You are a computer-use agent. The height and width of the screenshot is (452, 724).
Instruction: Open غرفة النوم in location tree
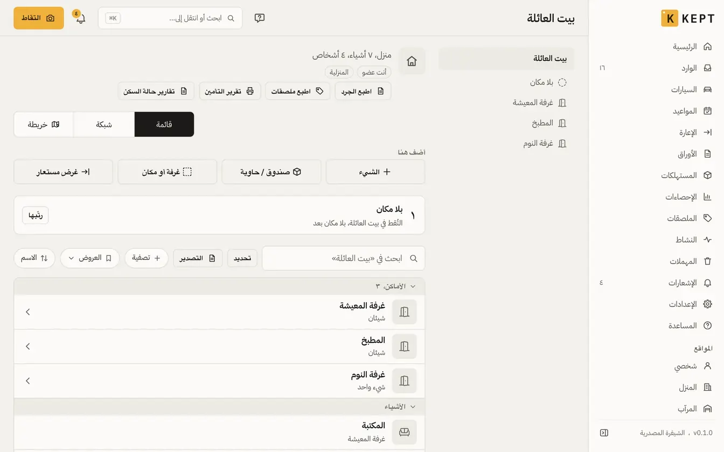click(506, 144)
